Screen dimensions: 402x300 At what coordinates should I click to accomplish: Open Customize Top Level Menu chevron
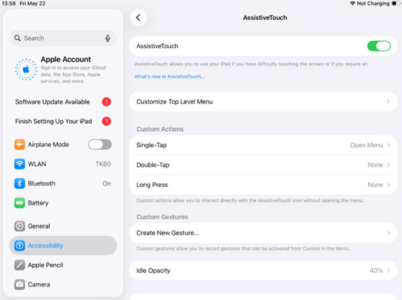[388, 102]
